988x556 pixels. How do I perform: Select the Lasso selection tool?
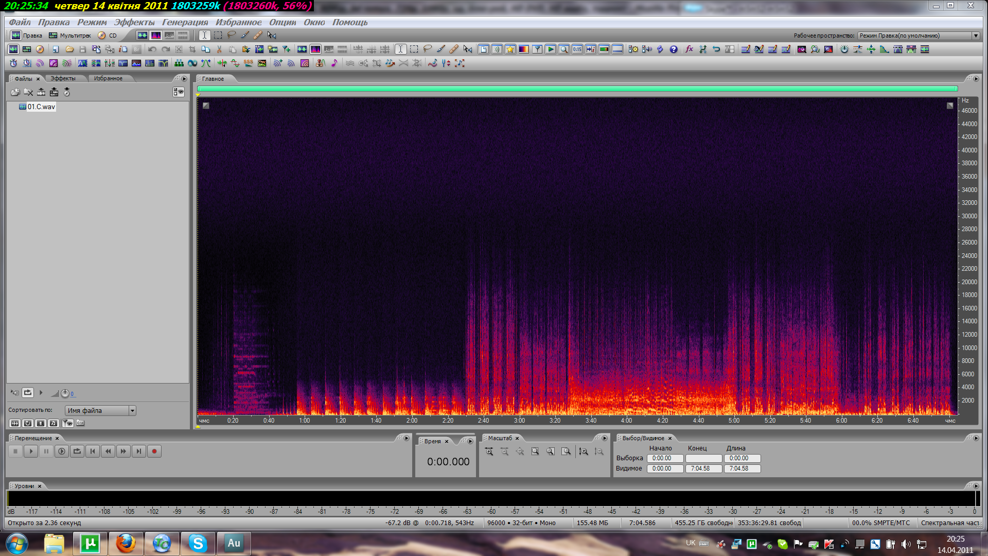(x=232, y=35)
